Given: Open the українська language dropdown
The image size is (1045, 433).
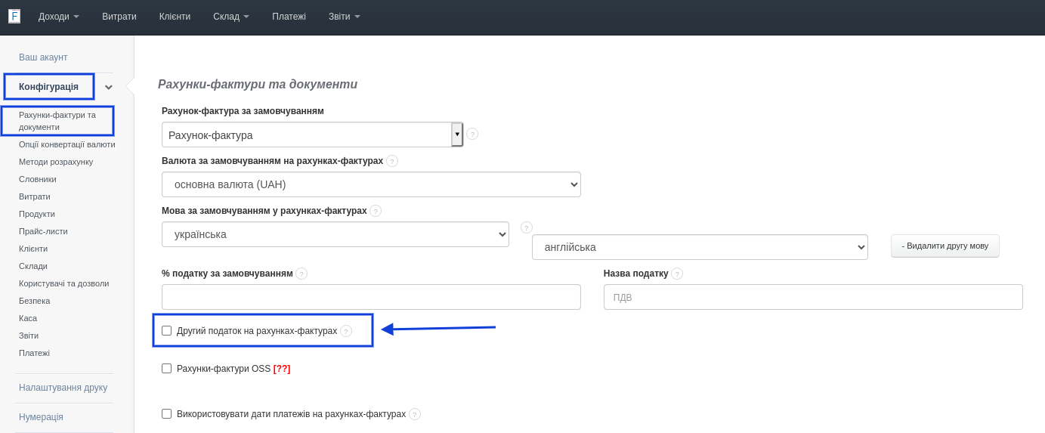Looking at the screenshot, I should pos(335,234).
